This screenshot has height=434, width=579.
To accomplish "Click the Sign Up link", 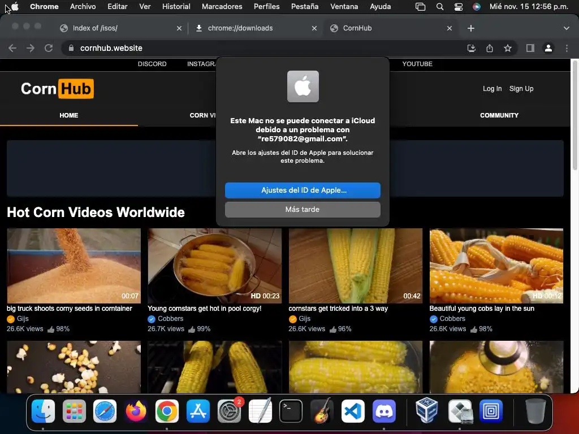I will 521,89.
